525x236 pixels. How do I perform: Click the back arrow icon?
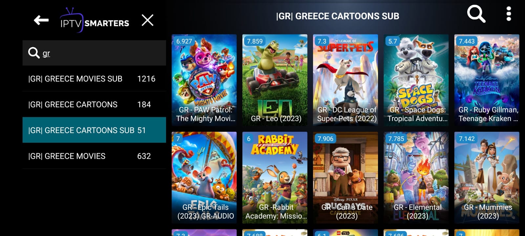[x=41, y=20]
